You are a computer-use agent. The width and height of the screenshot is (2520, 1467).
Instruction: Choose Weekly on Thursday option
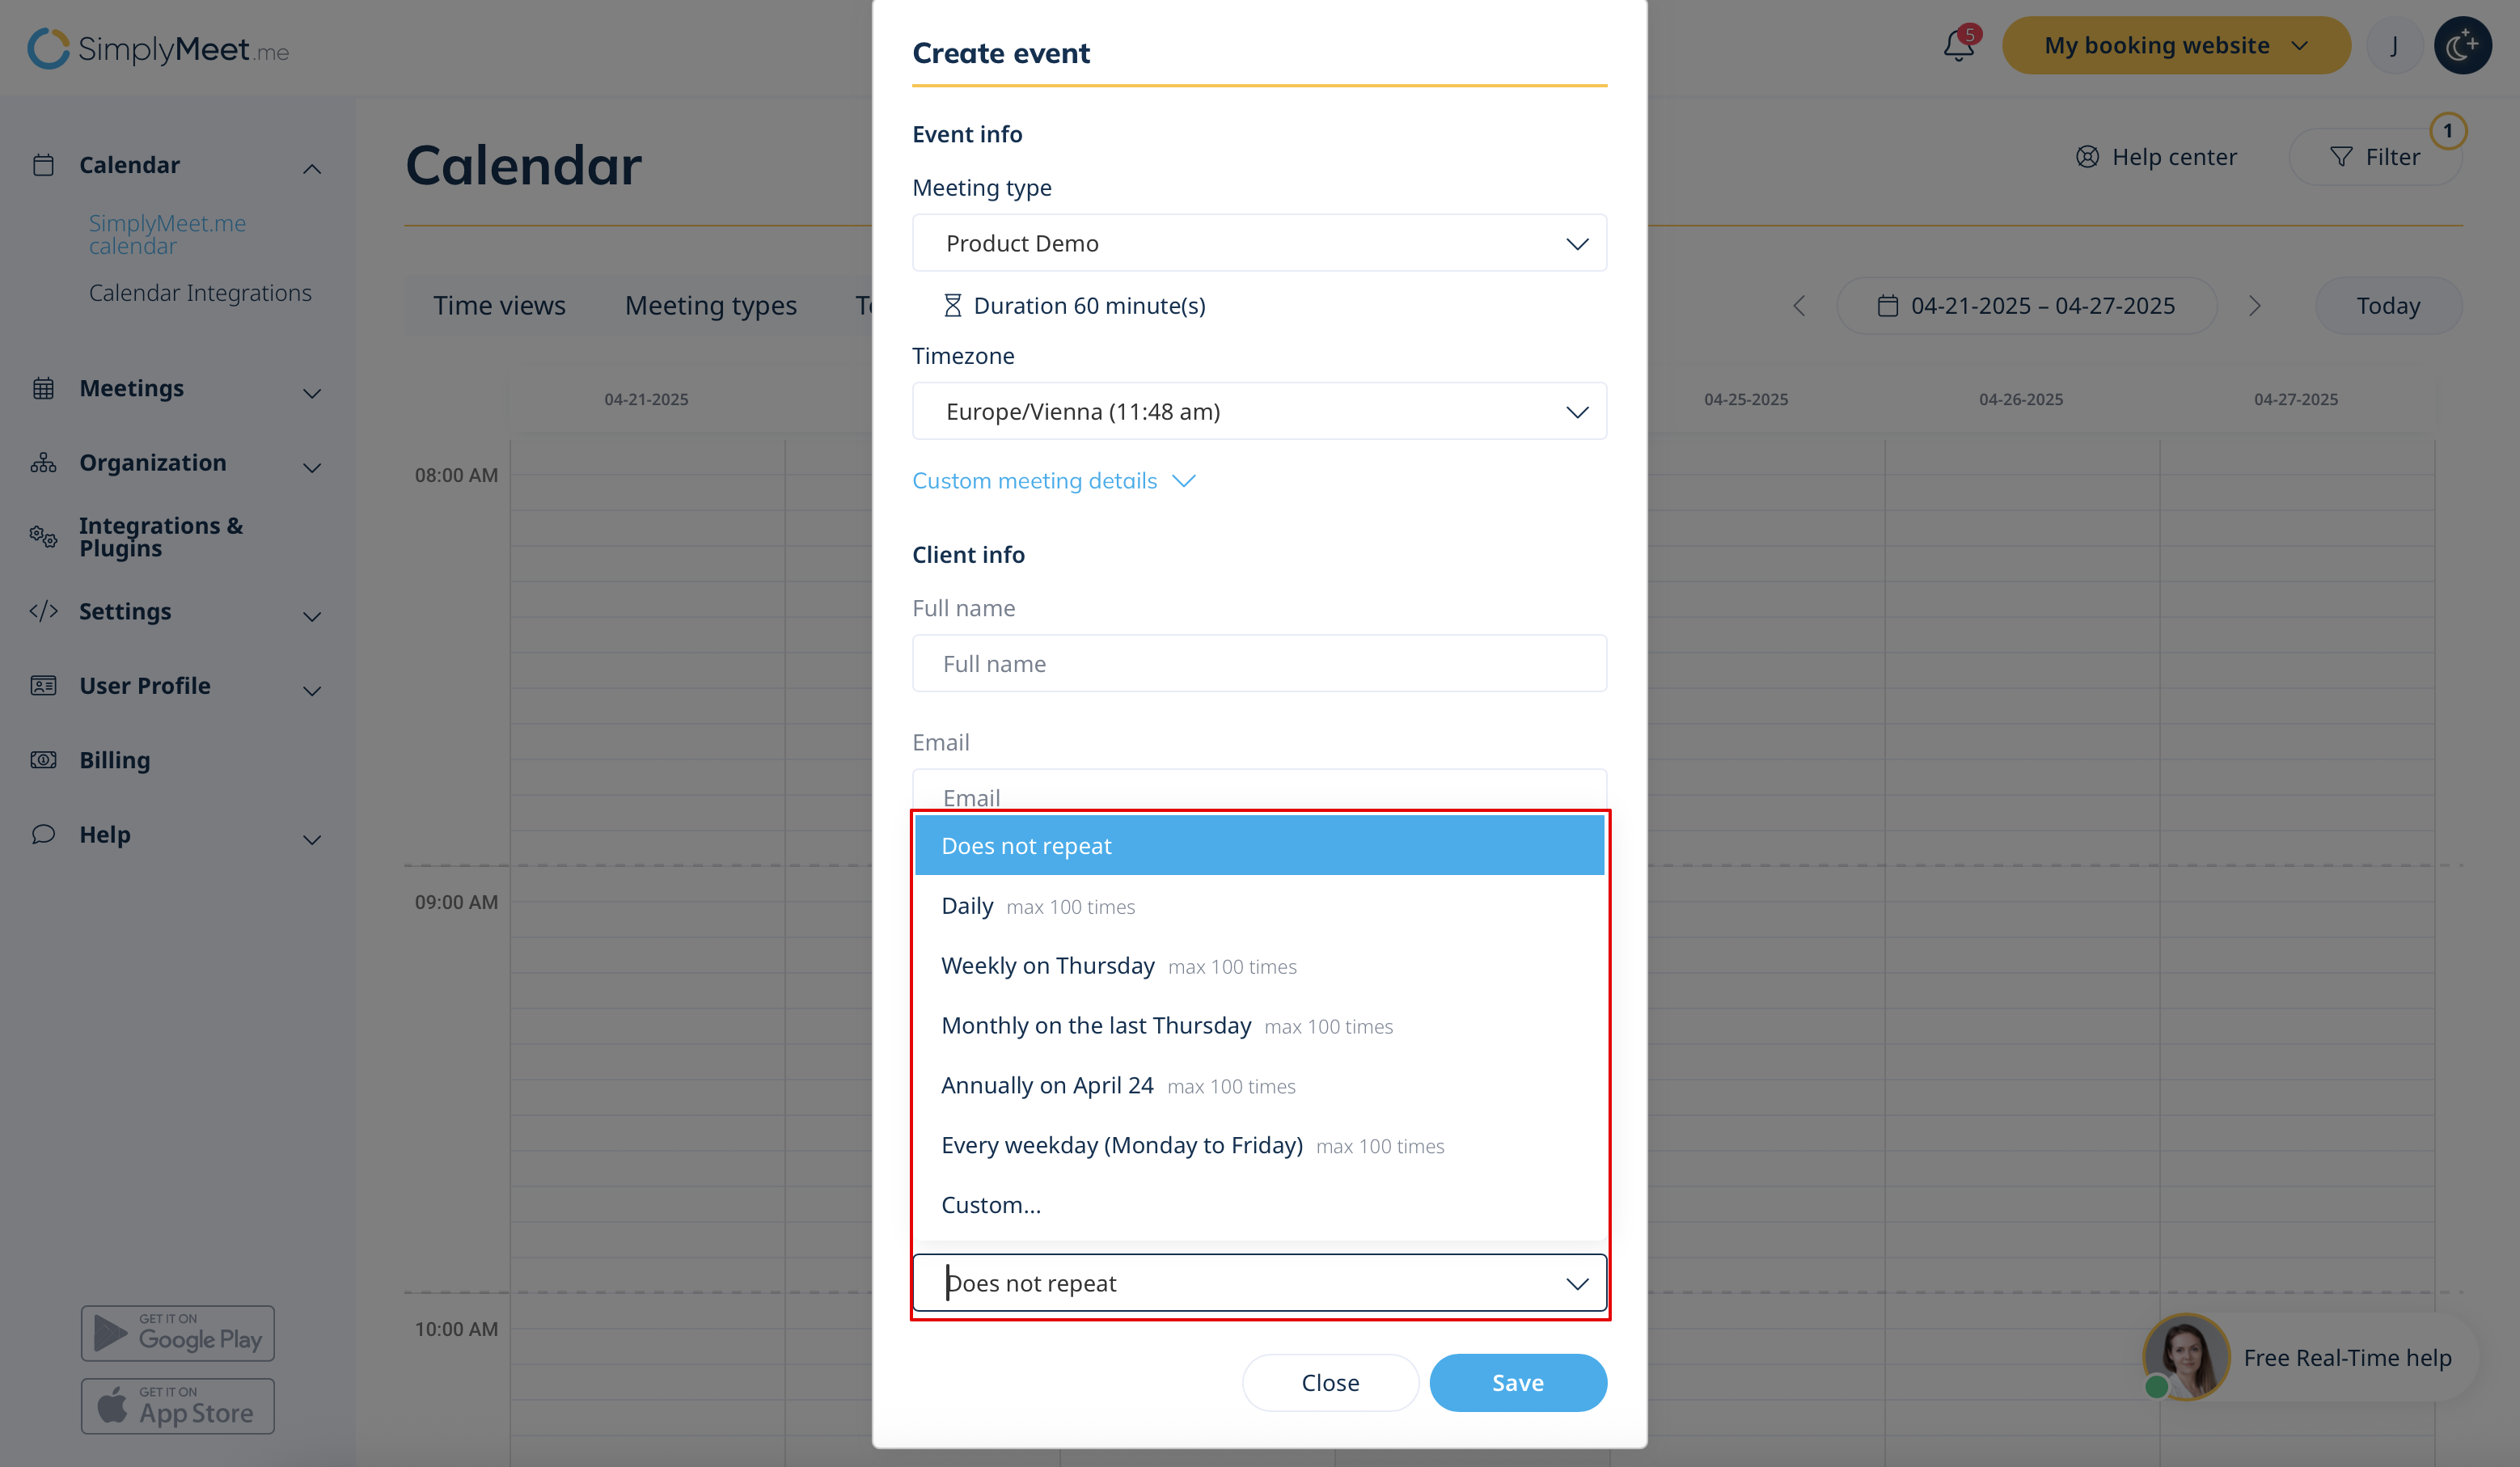tap(1048, 966)
